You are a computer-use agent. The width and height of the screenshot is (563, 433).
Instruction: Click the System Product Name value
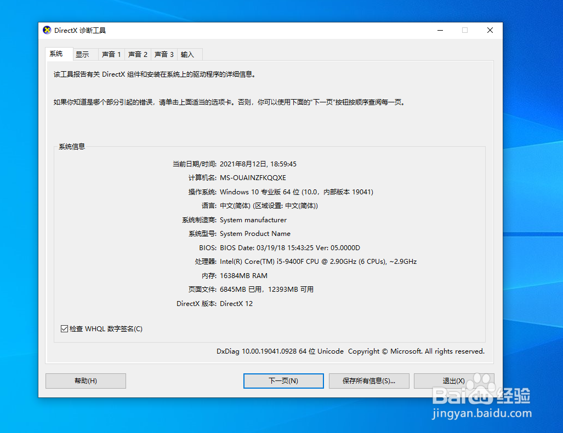coord(255,234)
